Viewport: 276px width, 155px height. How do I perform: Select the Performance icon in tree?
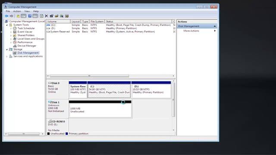(15, 42)
